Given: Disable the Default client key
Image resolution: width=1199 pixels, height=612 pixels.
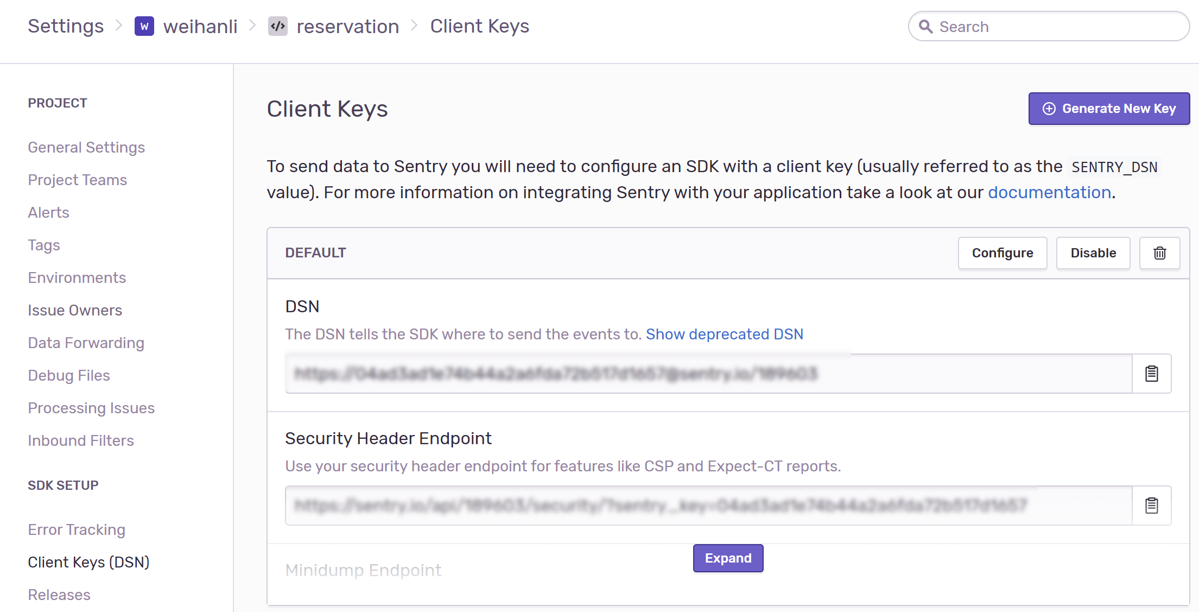Looking at the screenshot, I should [x=1093, y=253].
